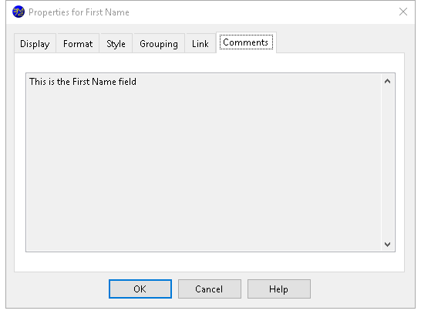Click the application icon in the title bar
Viewport: 421px width, 314px height.
19,12
